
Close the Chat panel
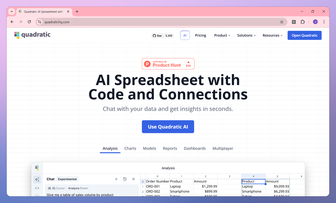[134, 179]
